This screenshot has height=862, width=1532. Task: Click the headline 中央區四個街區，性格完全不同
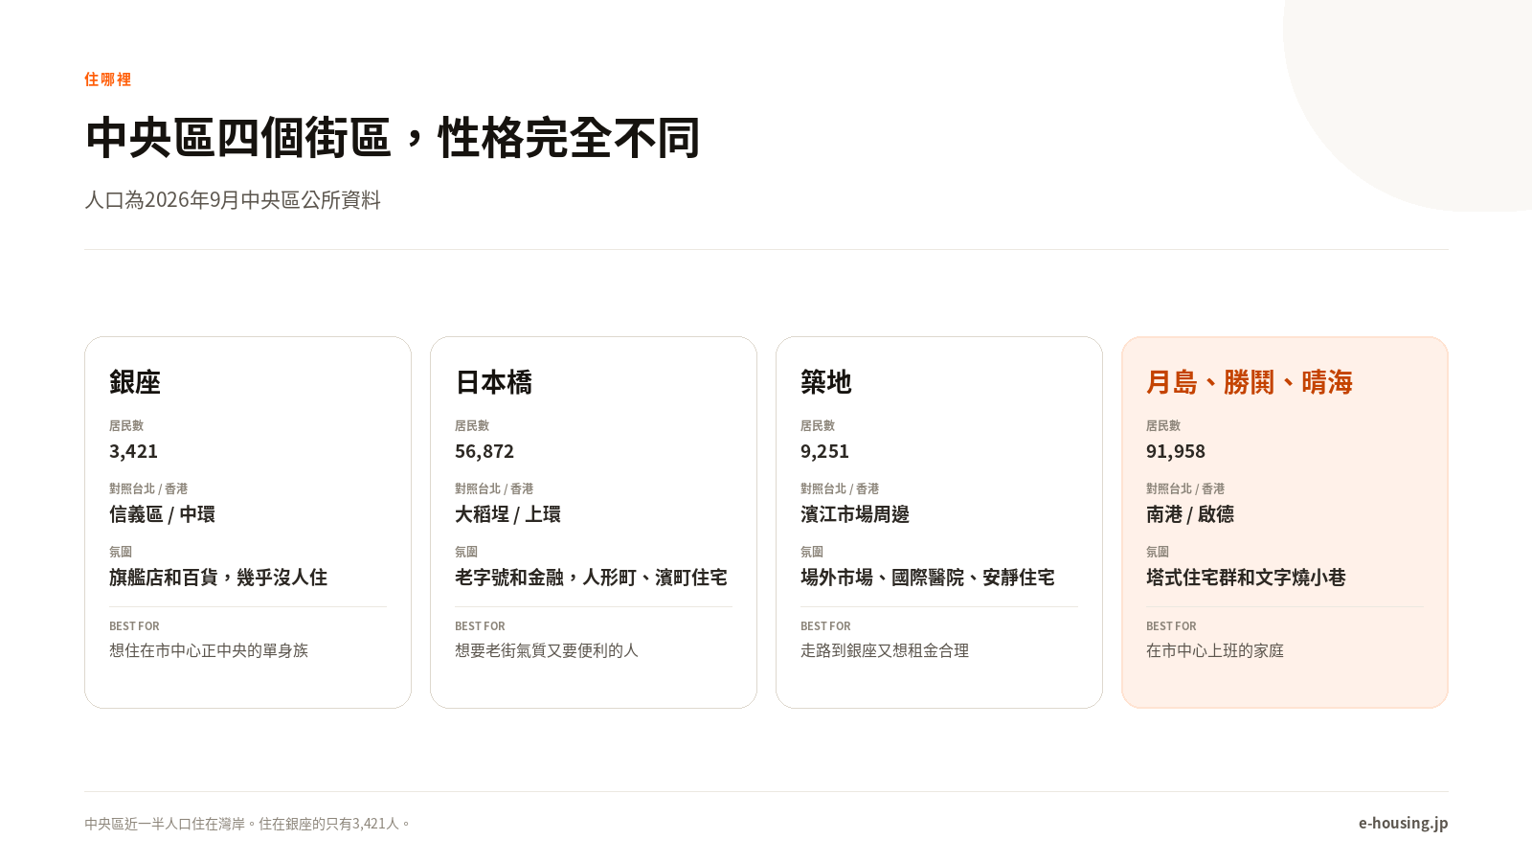pos(393,138)
